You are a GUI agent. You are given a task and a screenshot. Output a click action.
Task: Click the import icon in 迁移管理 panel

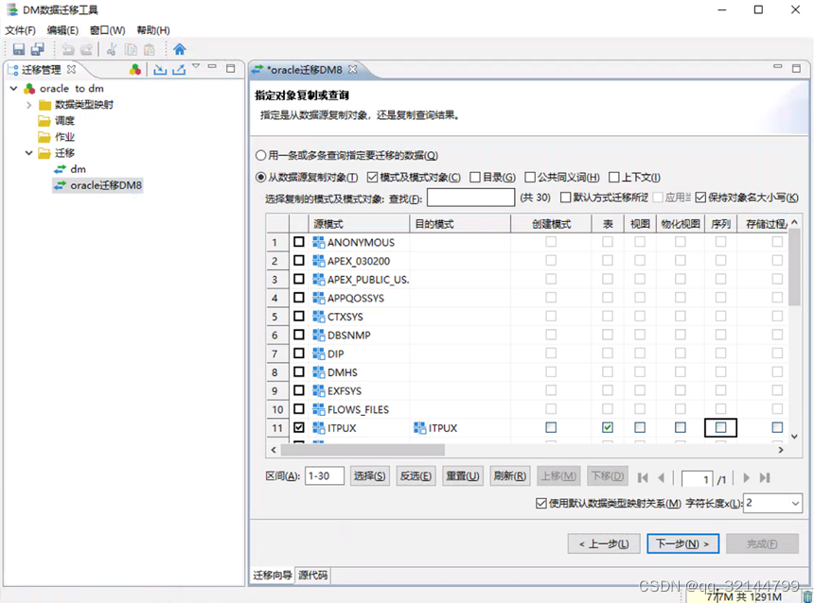(160, 70)
